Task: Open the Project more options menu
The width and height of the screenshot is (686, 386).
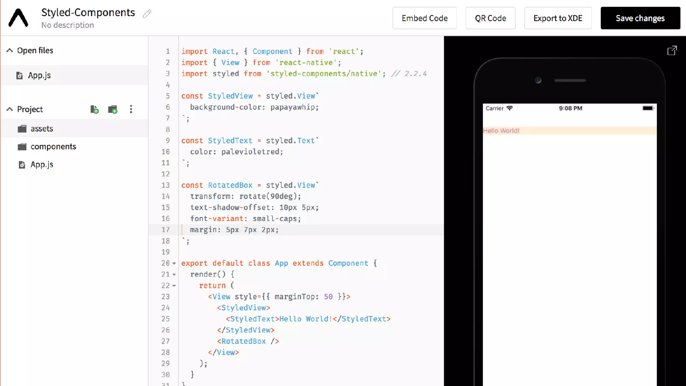Action: [x=131, y=109]
